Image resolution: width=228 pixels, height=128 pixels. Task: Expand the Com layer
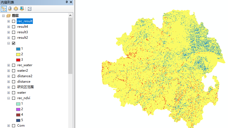tap(8, 126)
